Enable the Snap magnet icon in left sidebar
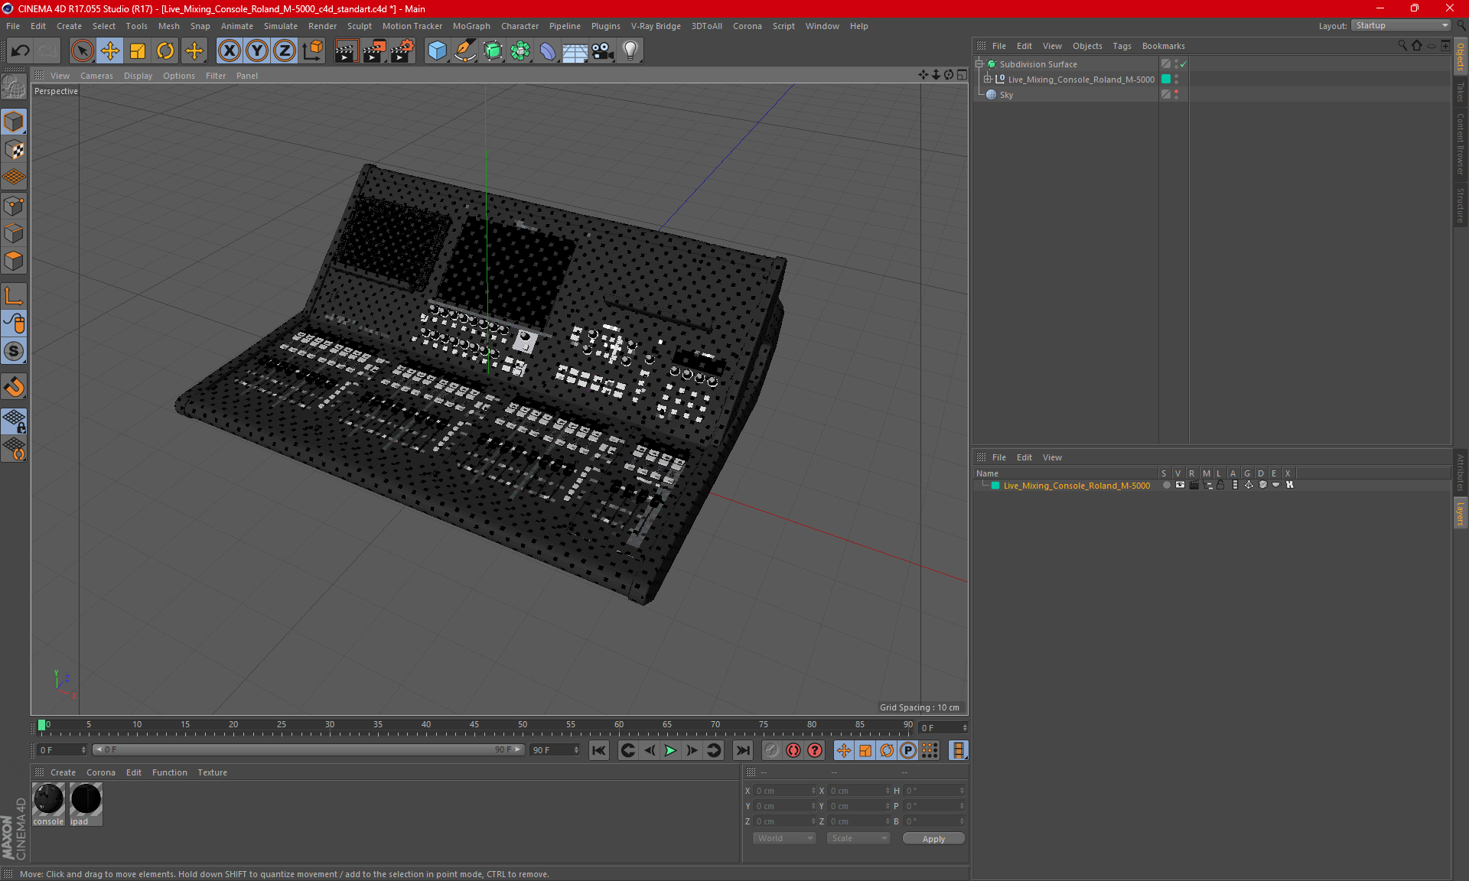 click(14, 387)
